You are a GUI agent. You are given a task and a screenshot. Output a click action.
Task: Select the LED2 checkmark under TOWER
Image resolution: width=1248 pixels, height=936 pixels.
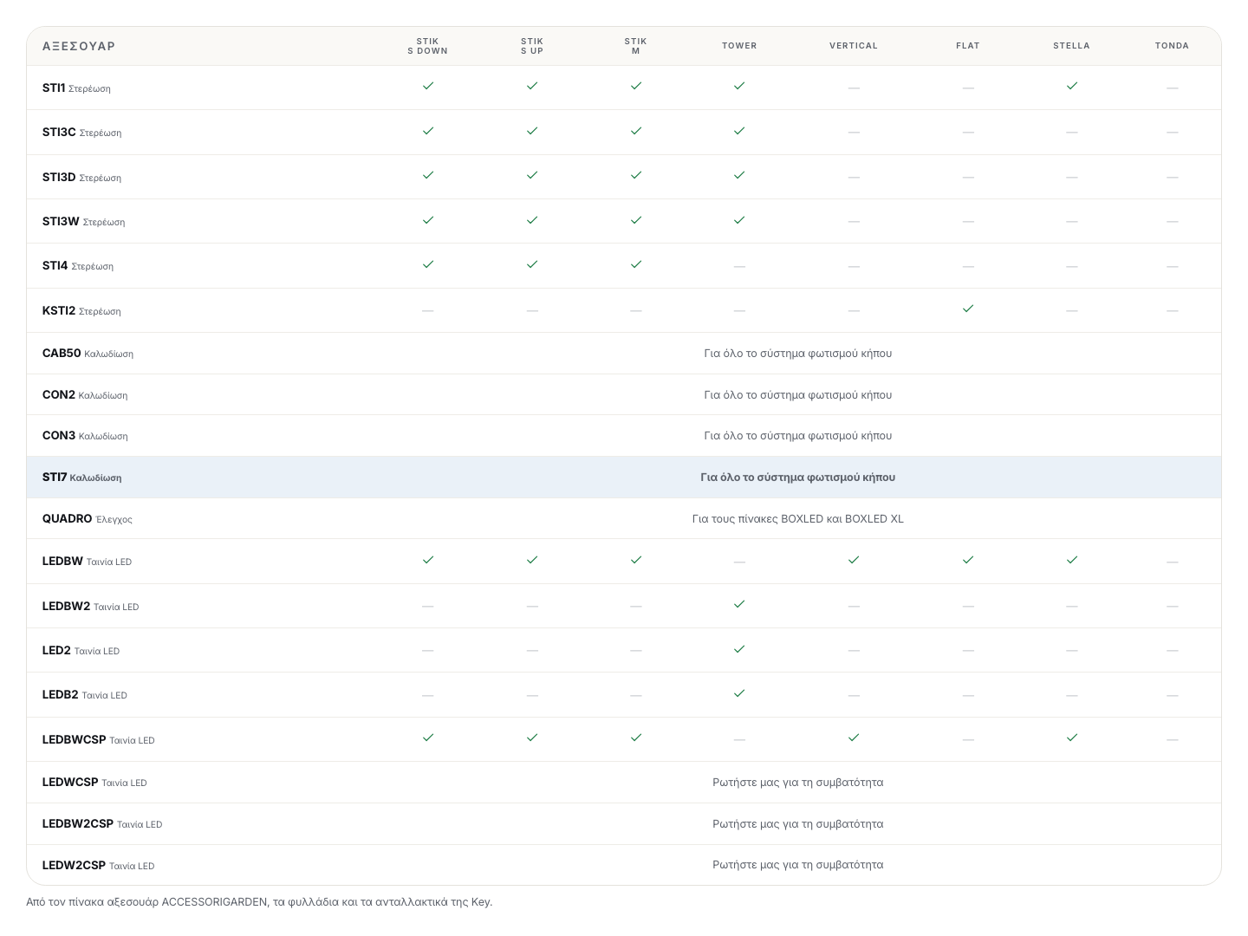click(x=739, y=649)
